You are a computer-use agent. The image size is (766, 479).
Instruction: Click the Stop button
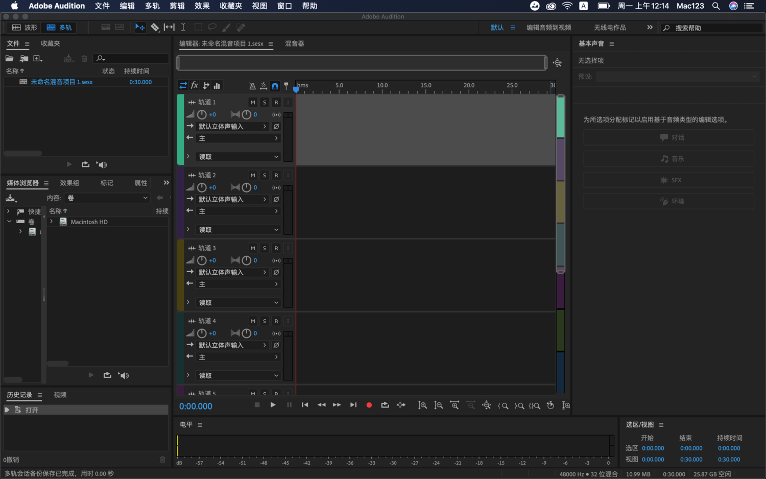coord(257,405)
